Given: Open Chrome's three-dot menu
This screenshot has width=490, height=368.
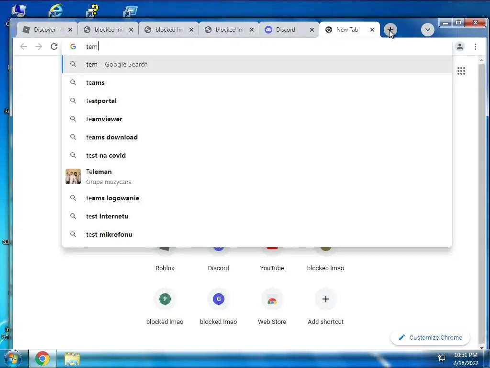Looking at the screenshot, I should (x=475, y=46).
